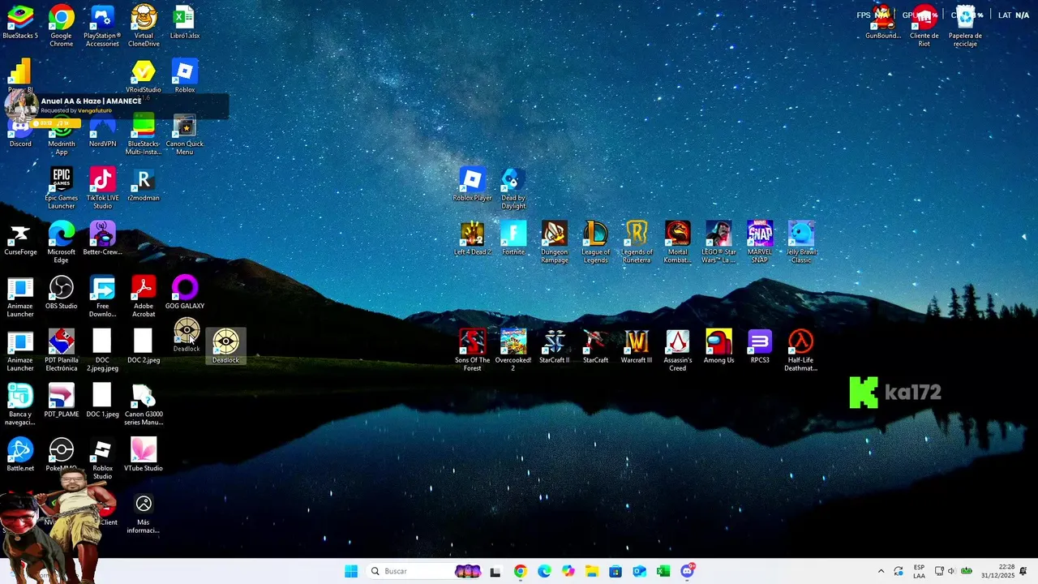Launch OBS Studio from the desktop
1038x584 pixels.
point(62,294)
